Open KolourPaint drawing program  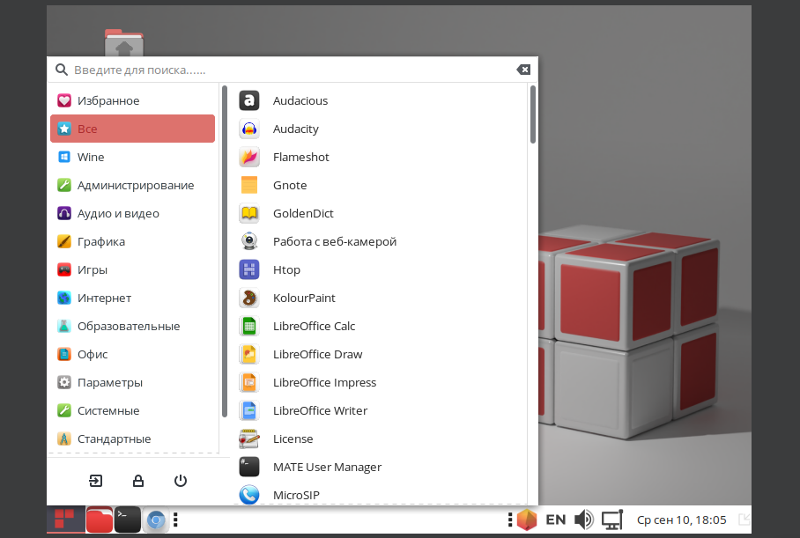pos(380,298)
